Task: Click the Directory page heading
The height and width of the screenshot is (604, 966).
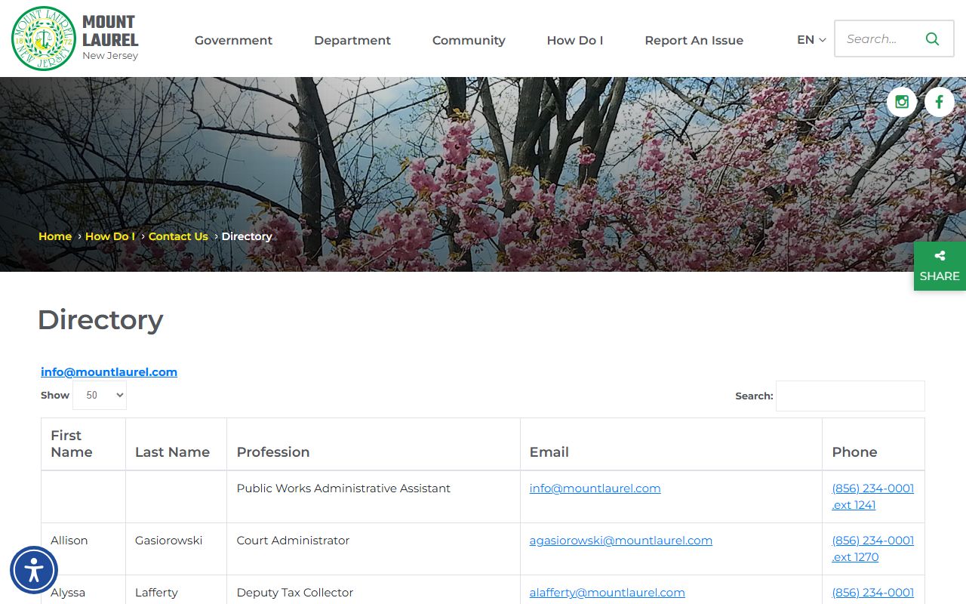Action: pyautogui.click(x=100, y=320)
